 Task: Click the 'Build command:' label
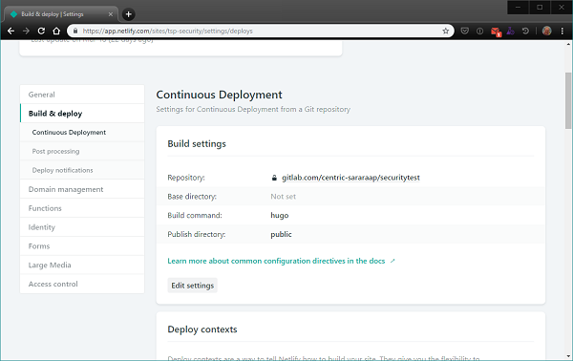coord(195,216)
